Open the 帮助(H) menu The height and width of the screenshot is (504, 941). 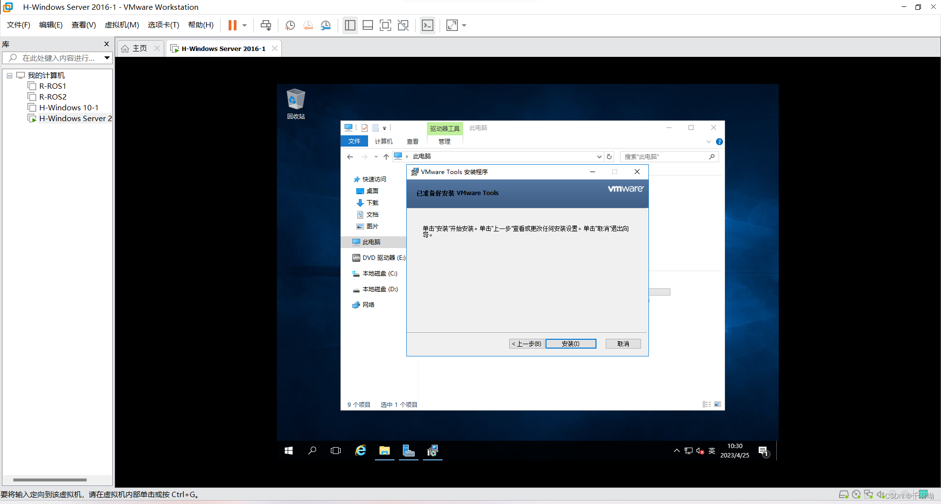point(201,25)
